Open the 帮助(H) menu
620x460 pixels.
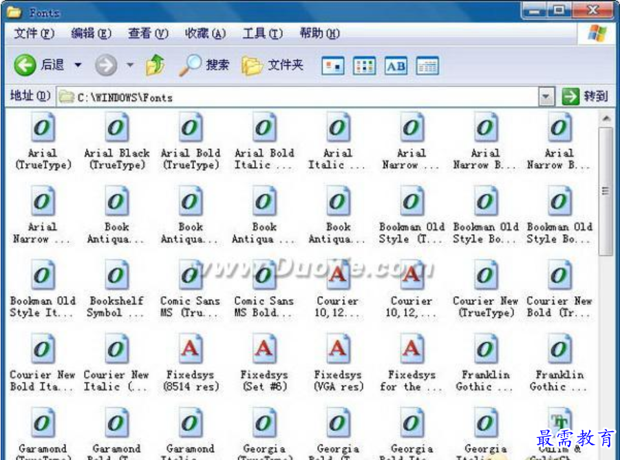[319, 34]
